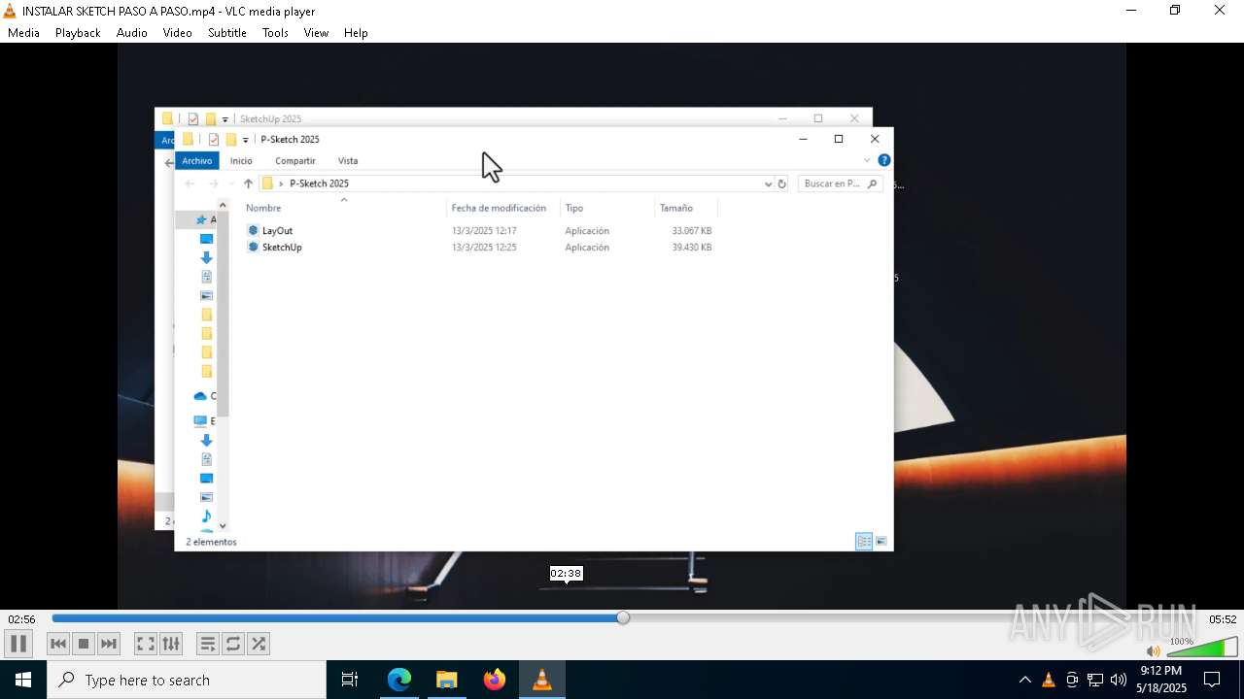Open explorer help question icon
The height and width of the screenshot is (699, 1244).
pyautogui.click(x=883, y=160)
